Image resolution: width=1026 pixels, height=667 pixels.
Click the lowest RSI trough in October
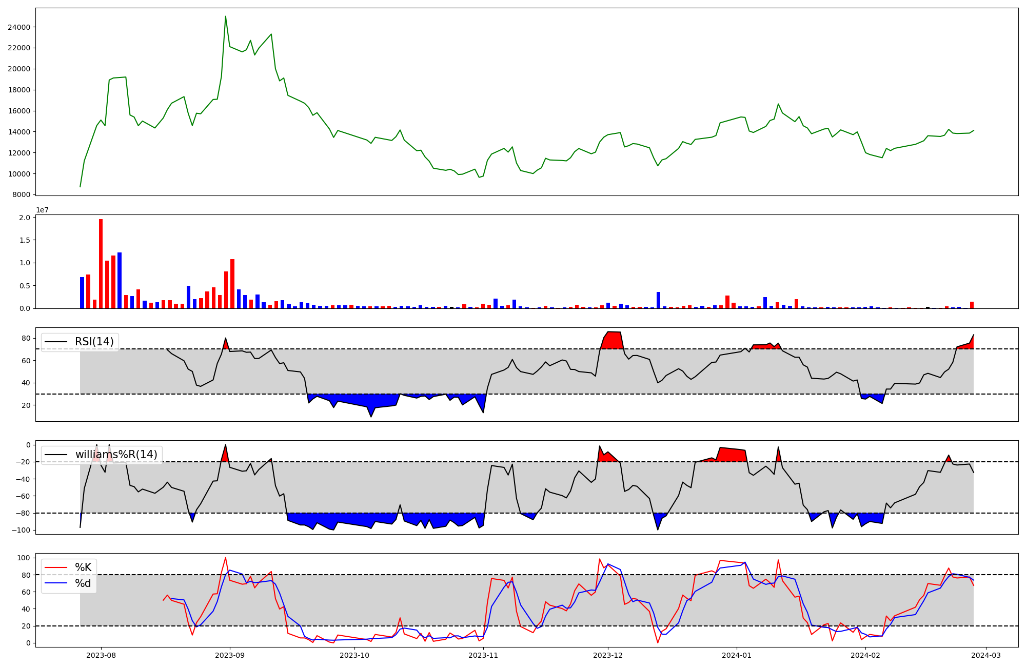click(371, 416)
